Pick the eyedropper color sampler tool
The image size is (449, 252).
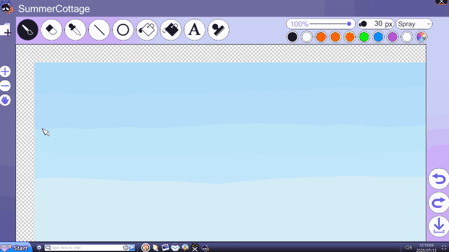tap(75, 29)
